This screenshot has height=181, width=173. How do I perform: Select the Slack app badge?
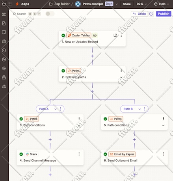32,154
